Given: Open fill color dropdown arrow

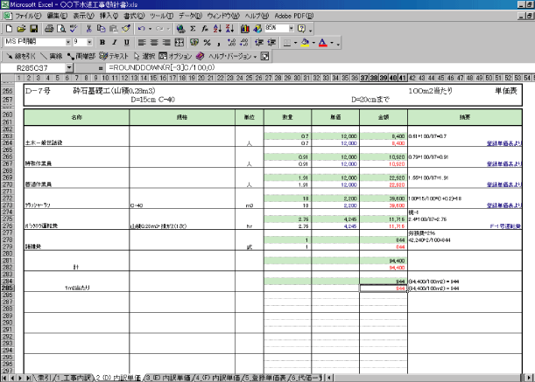Looking at the screenshot, I should pyautogui.click(x=313, y=43).
